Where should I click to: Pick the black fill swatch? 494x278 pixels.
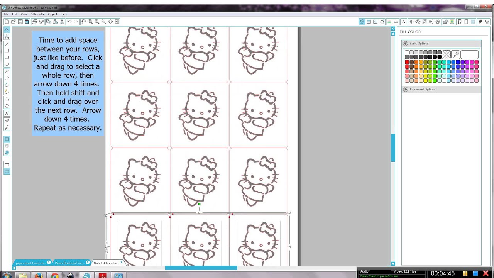click(x=439, y=57)
